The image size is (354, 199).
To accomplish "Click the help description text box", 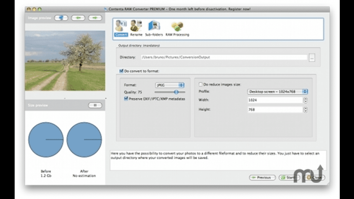I will [218, 160].
